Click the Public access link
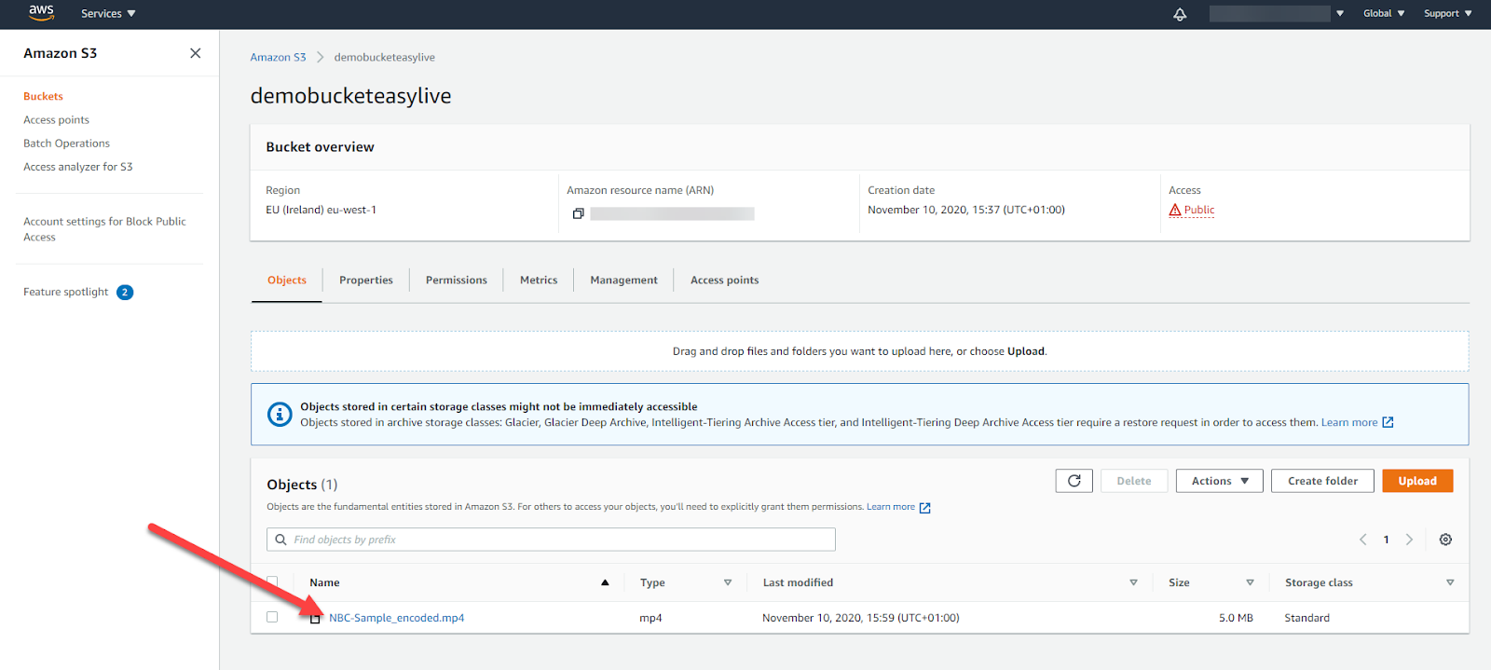1491x670 pixels. tap(1199, 211)
